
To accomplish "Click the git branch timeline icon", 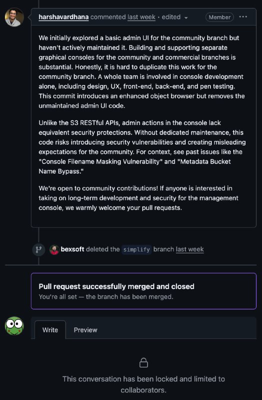I will tap(39, 249).
